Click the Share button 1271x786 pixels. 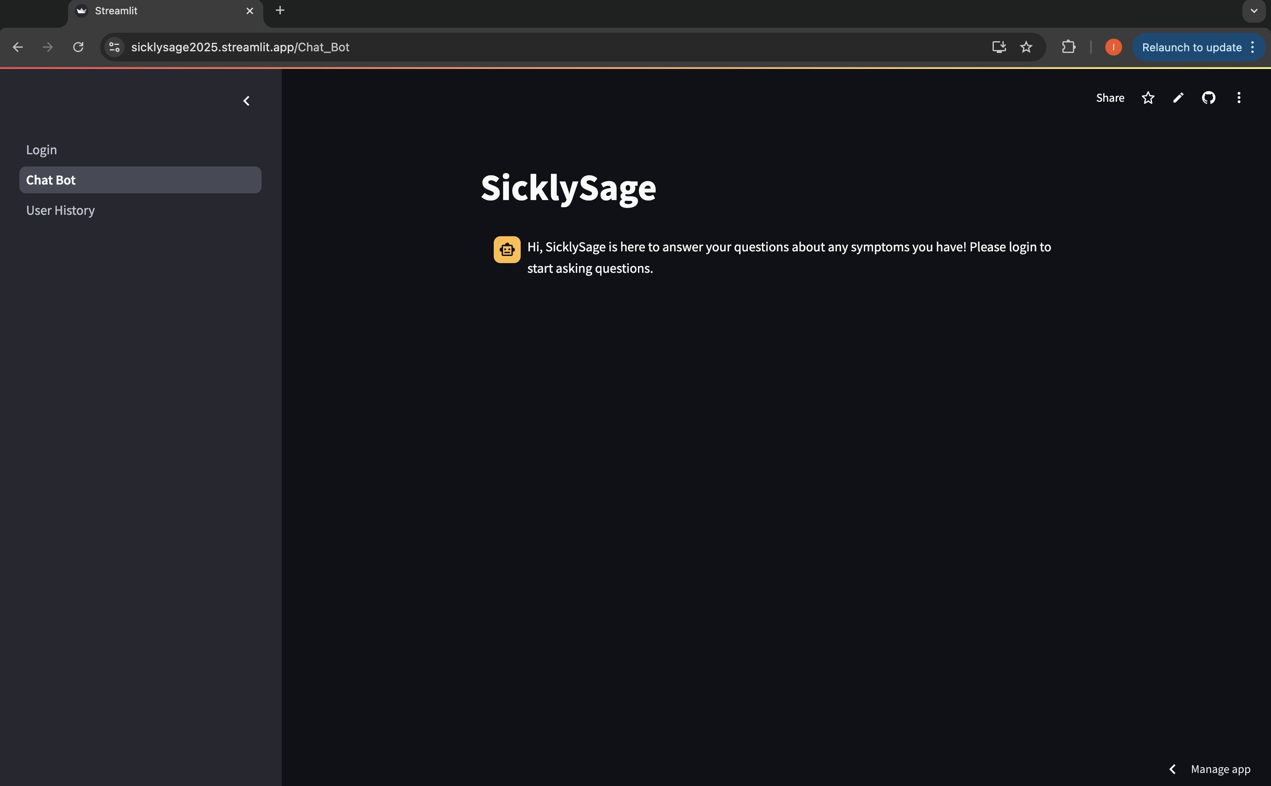click(x=1110, y=98)
